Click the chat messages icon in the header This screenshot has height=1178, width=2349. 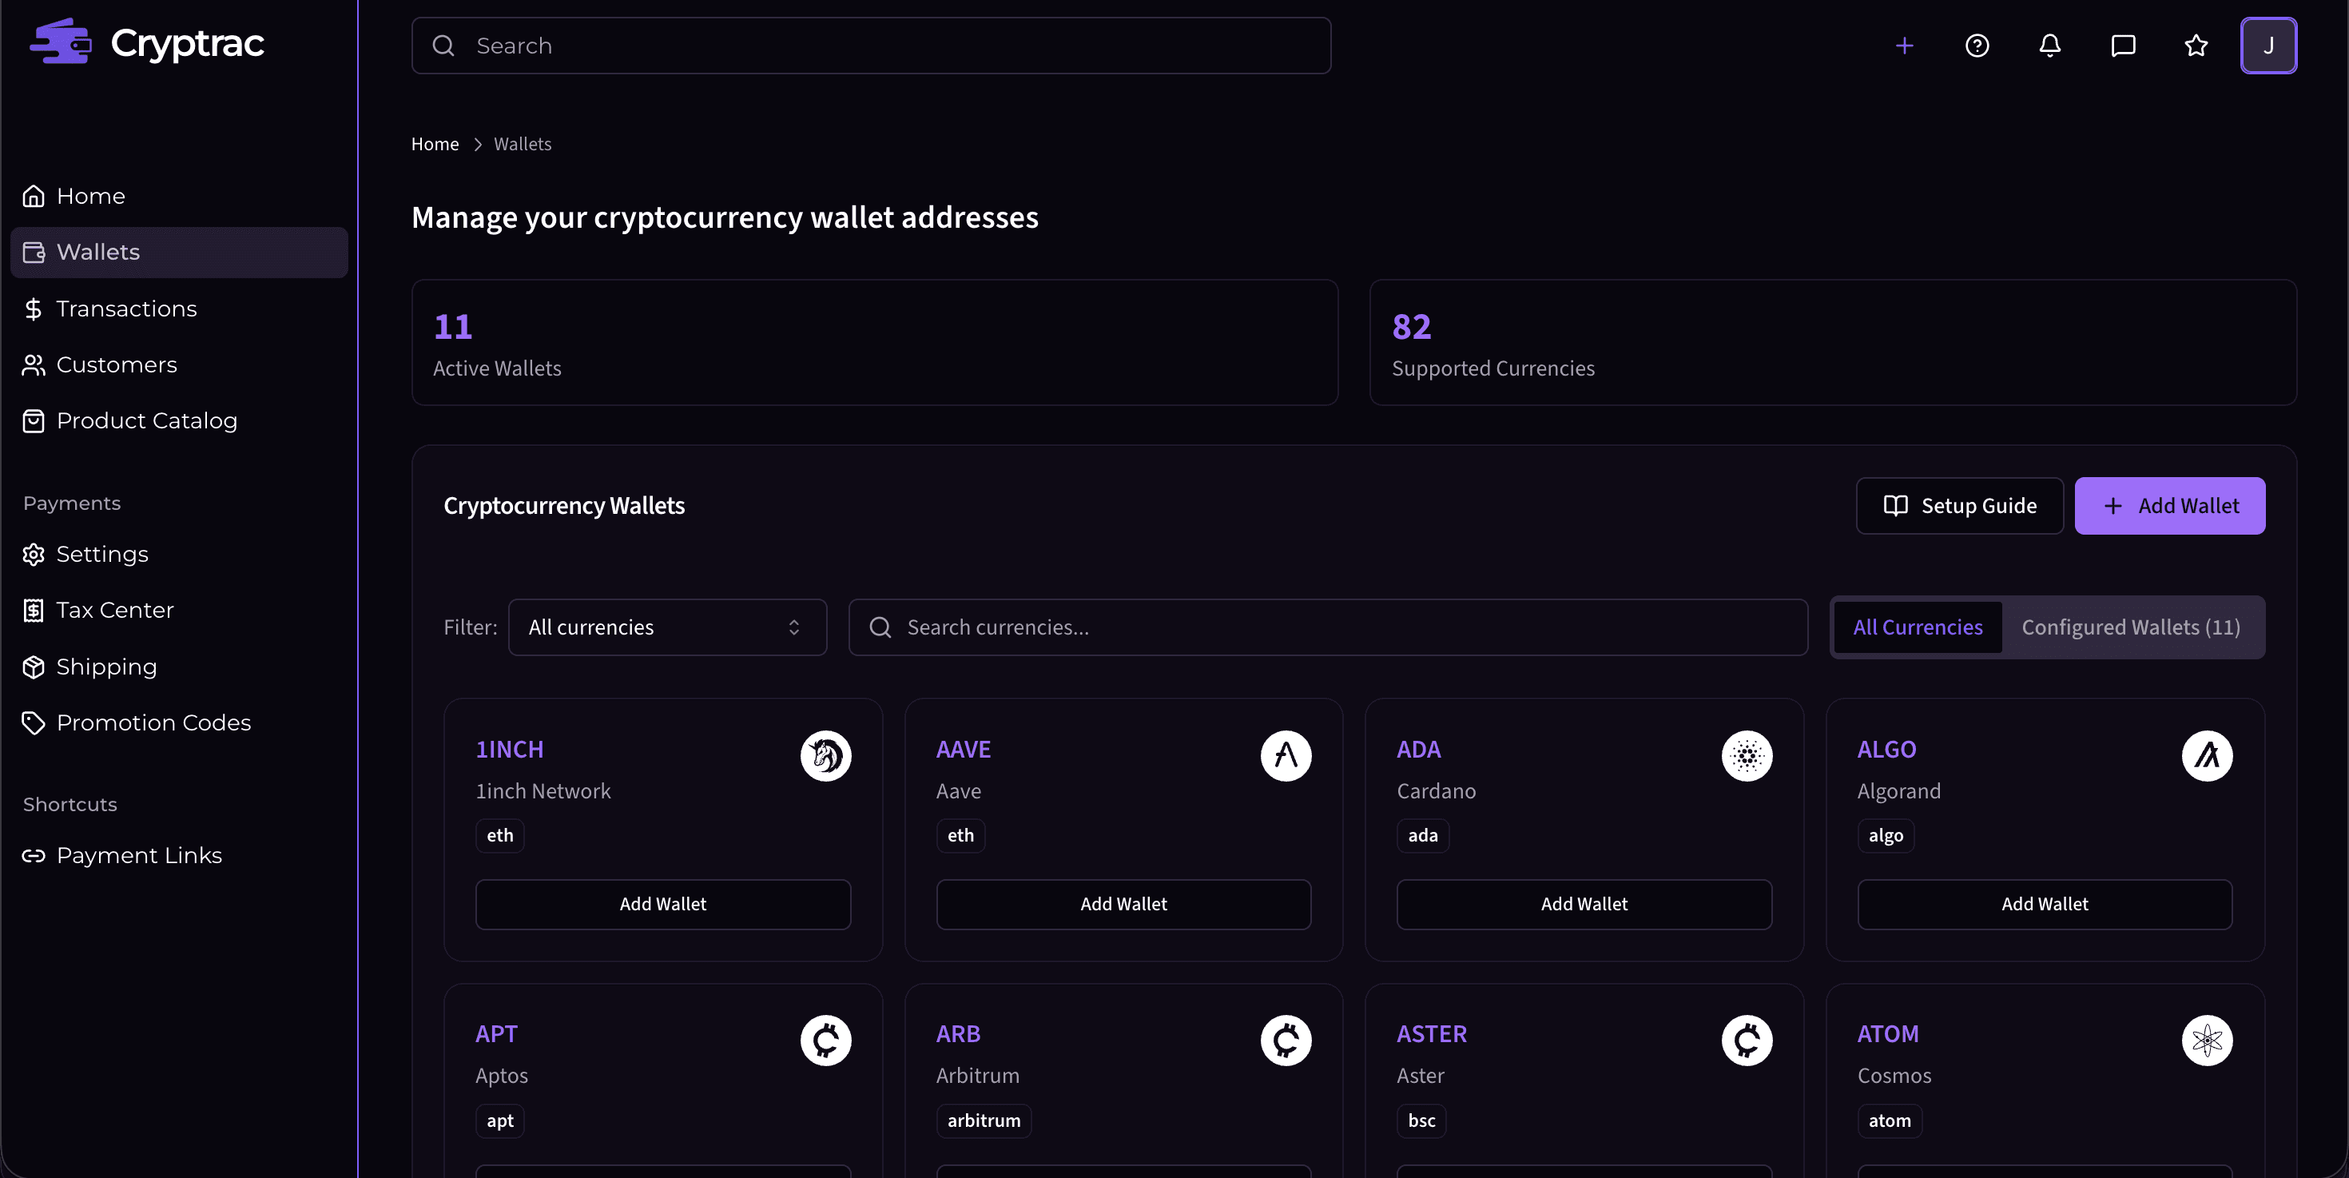(x=2123, y=46)
